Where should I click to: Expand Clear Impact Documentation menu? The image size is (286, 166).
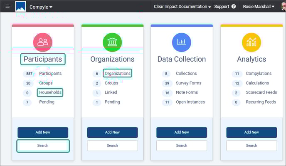point(182,7)
